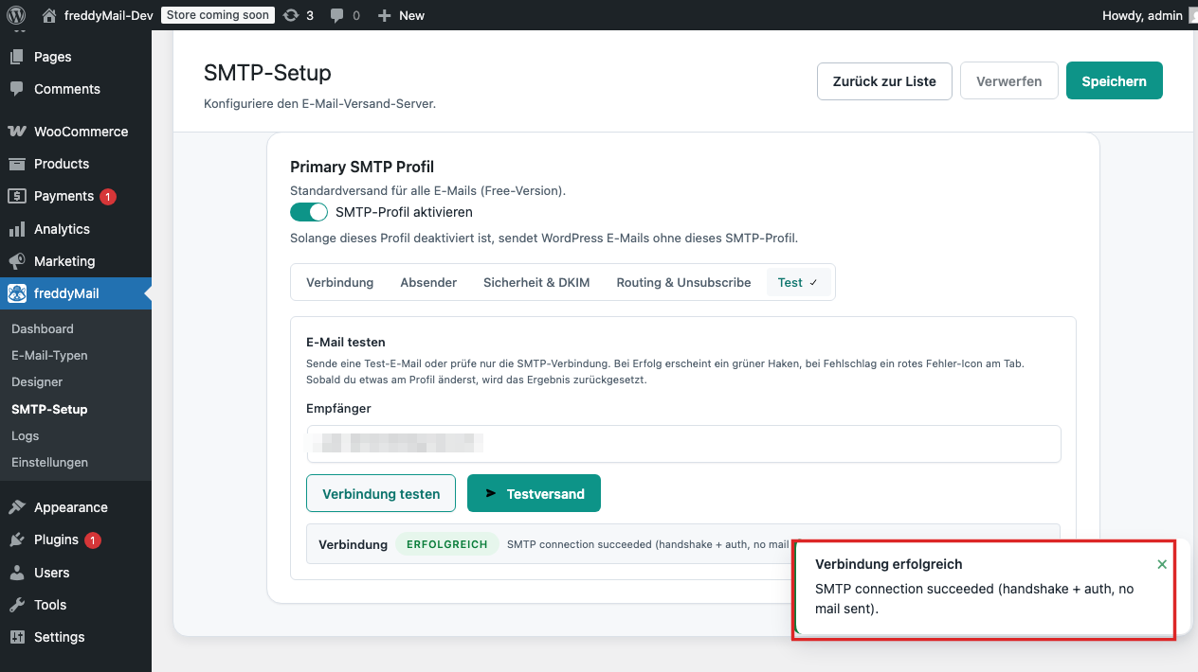This screenshot has width=1198, height=672.
Task: Toggle SMTP-Profil aktivieren switch
Action: (x=309, y=212)
